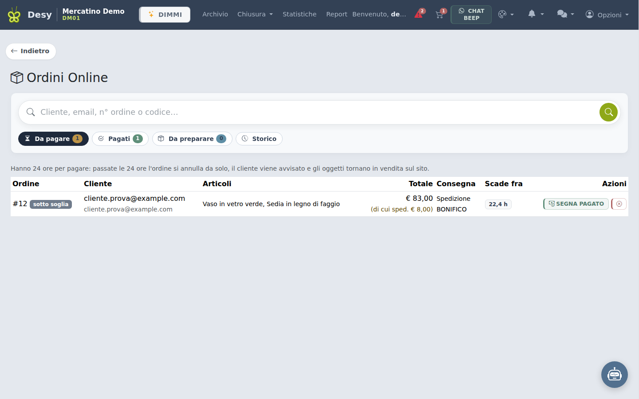
Task: Select the Da pagare filter tab
Action: [x=53, y=139]
